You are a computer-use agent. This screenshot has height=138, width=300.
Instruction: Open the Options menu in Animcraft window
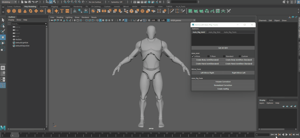click(x=195, y=29)
